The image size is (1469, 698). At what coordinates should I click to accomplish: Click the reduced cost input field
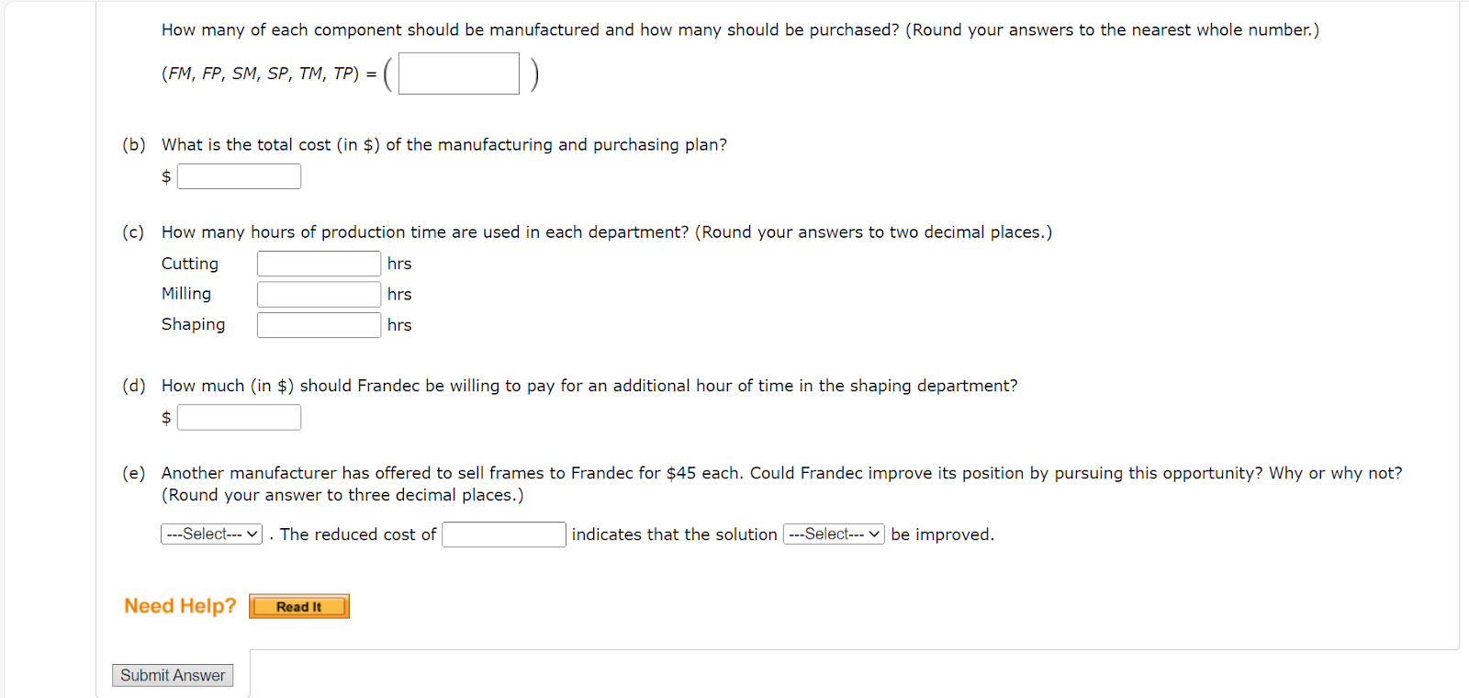click(x=502, y=534)
